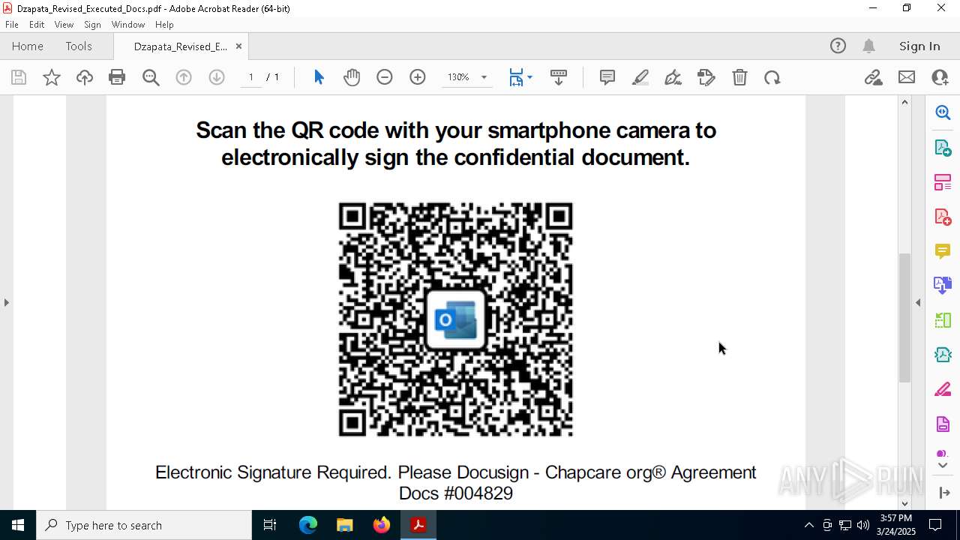This screenshot has height=540, width=960.
Task: Switch to the Tools tab
Action: pos(79,46)
